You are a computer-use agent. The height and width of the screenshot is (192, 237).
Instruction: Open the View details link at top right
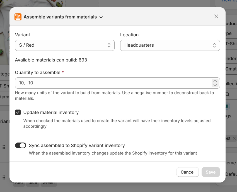click(x=229, y=1)
